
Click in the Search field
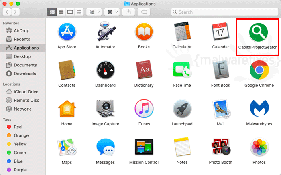(224, 12)
